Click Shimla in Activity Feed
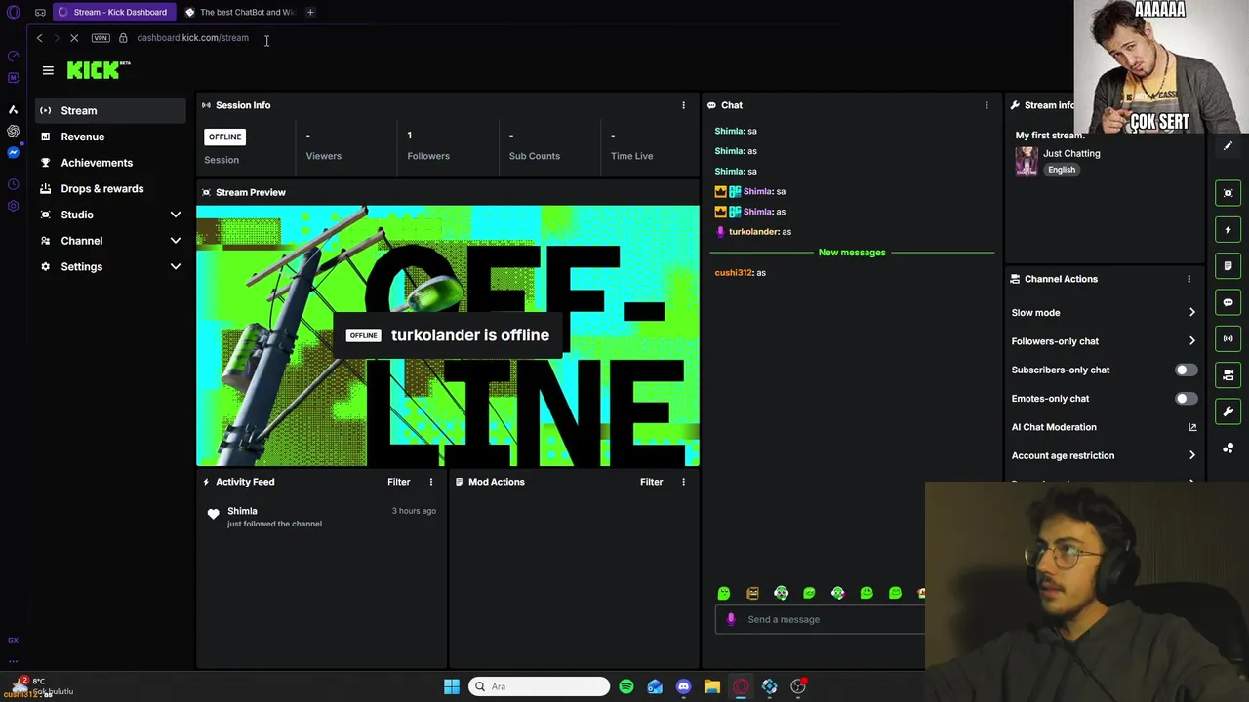1249x702 pixels. click(242, 511)
